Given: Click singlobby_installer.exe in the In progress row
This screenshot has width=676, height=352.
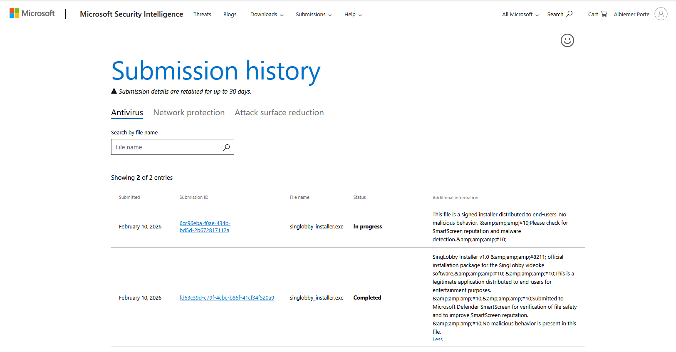Looking at the screenshot, I should 317,227.
